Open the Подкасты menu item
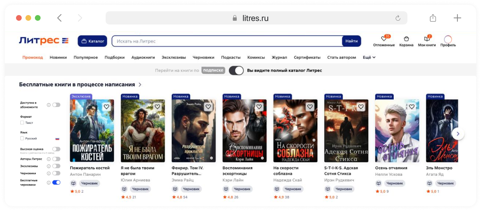 coord(231,57)
